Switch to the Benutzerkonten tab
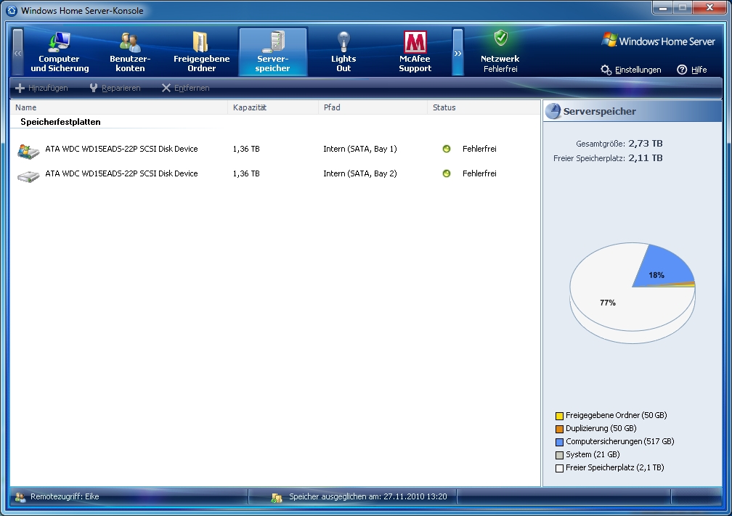The width and height of the screenshot is (732, 516). [x=130, y=52]
